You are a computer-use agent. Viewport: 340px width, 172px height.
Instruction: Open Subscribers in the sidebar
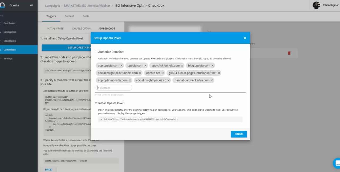point(10,32)
